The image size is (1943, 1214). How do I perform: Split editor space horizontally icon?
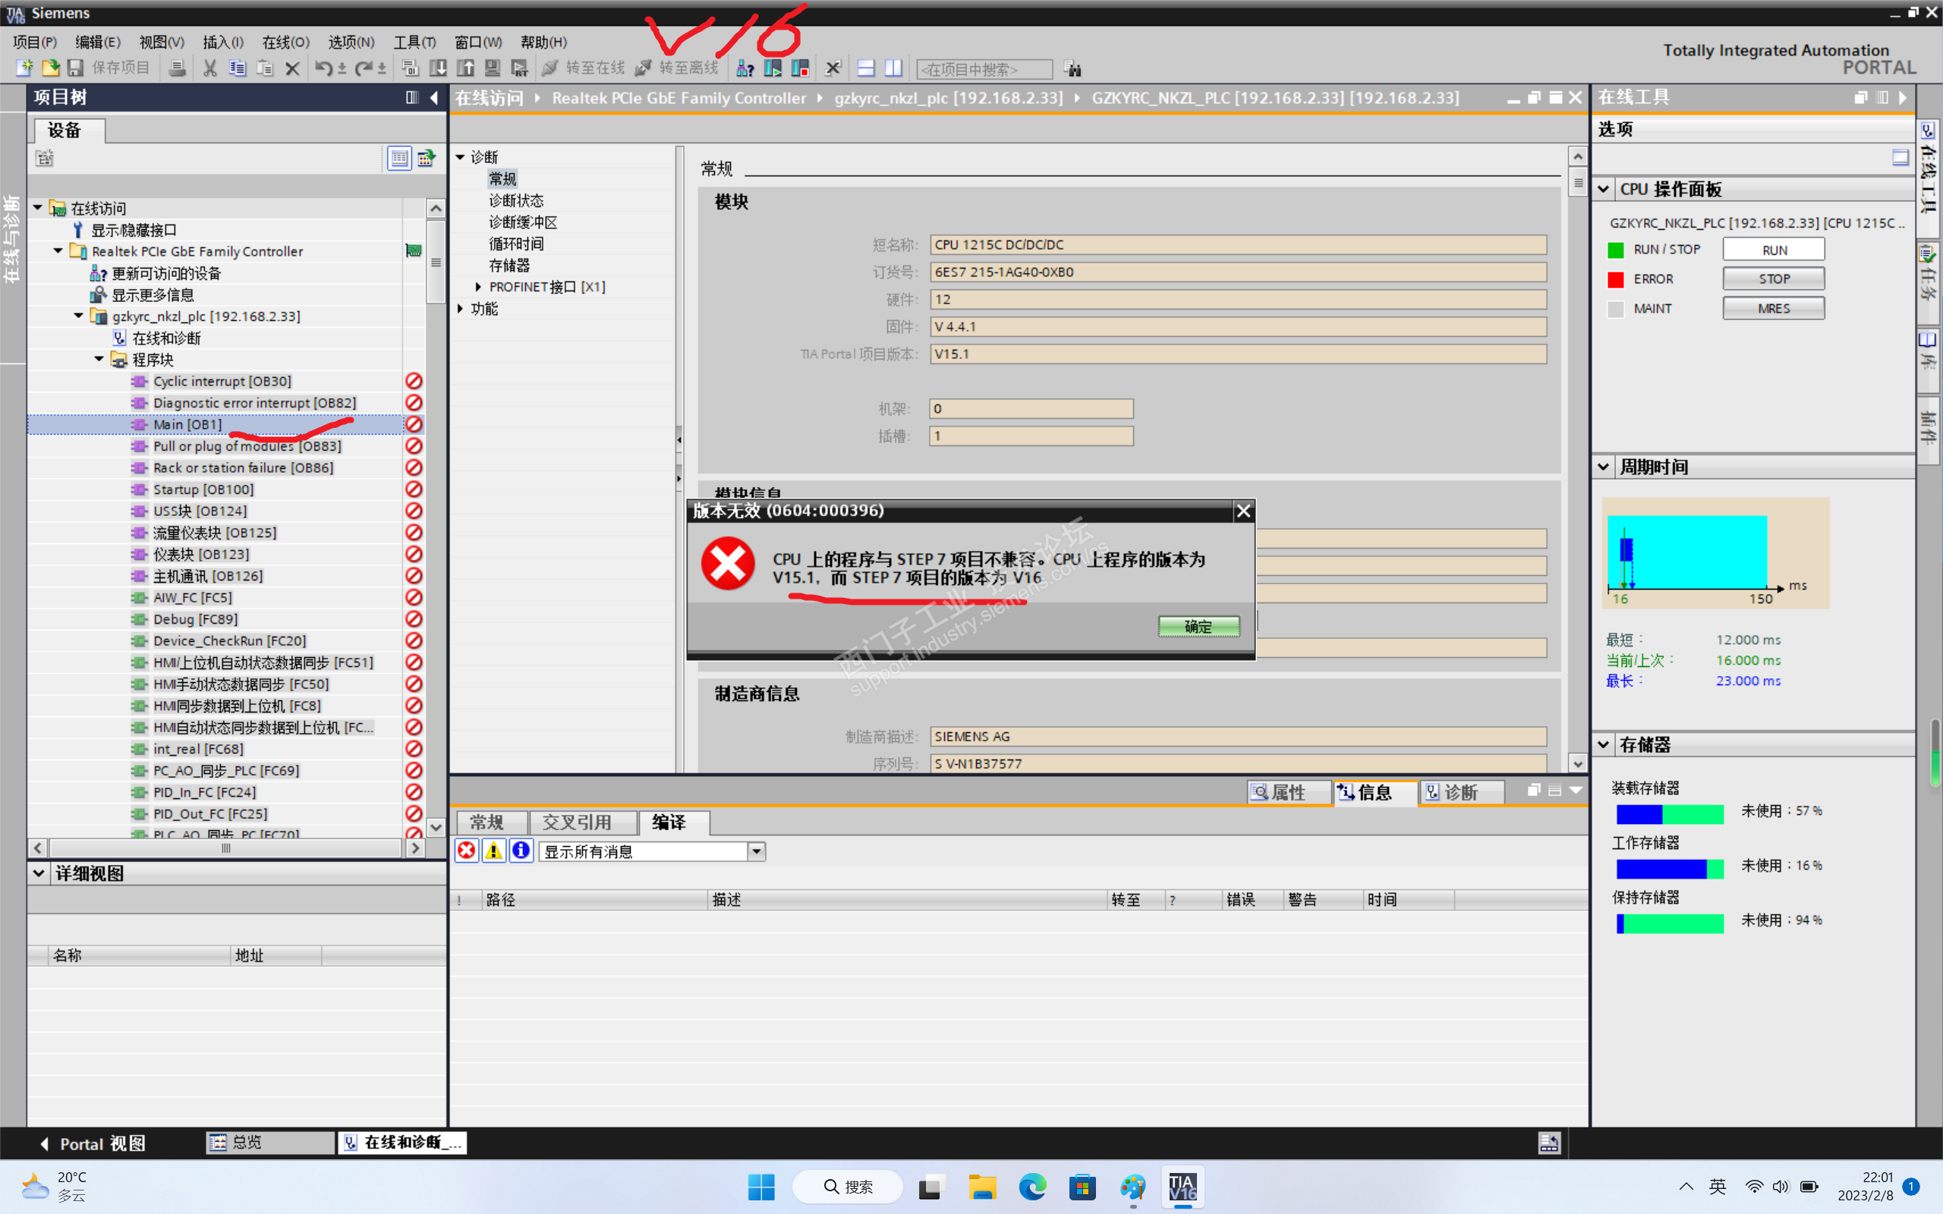865,68
